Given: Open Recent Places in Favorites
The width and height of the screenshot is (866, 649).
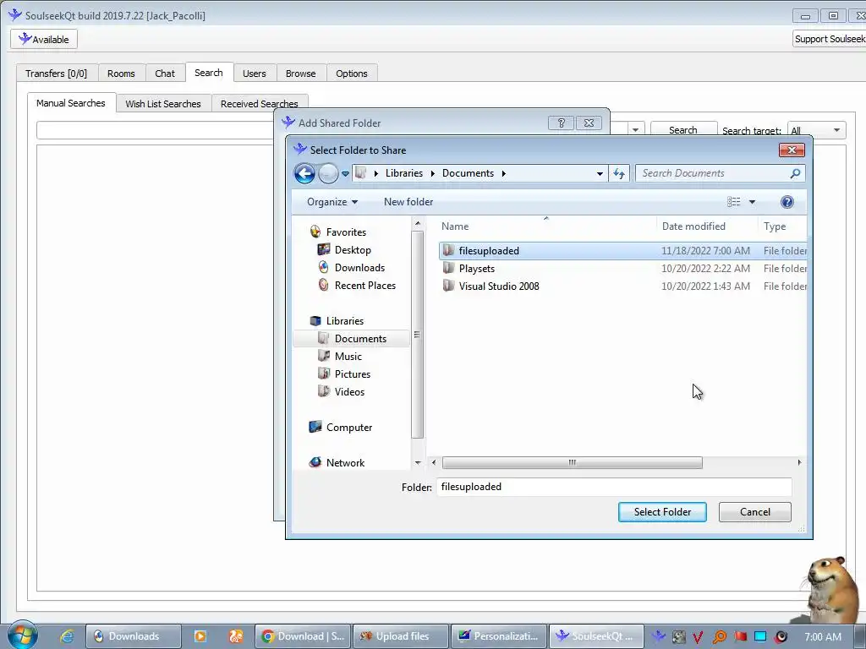Looking at the screenshot, I should point(364,286).
